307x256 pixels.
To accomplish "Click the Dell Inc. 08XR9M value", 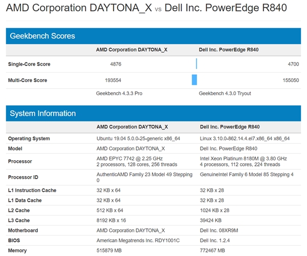I will (219, 230).
